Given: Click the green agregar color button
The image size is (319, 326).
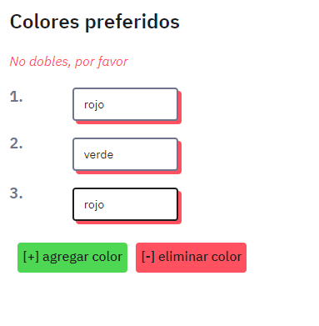Looking at the screenshot, I should [72, 258].
